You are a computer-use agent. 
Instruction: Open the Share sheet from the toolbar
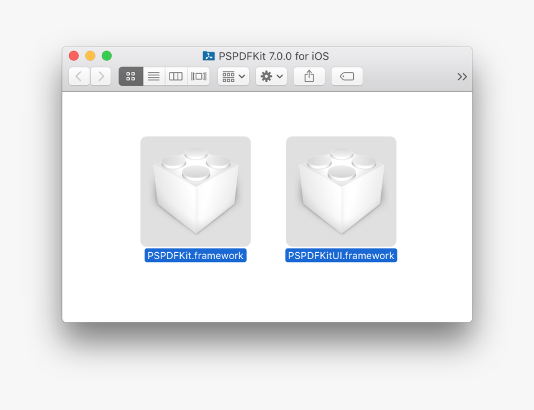(x=309, y=76)
